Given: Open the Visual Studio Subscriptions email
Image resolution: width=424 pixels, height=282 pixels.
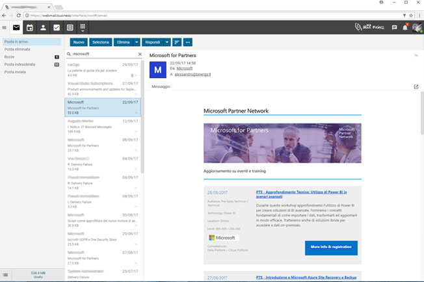Looking at the screenshot, I should (103, 88).
